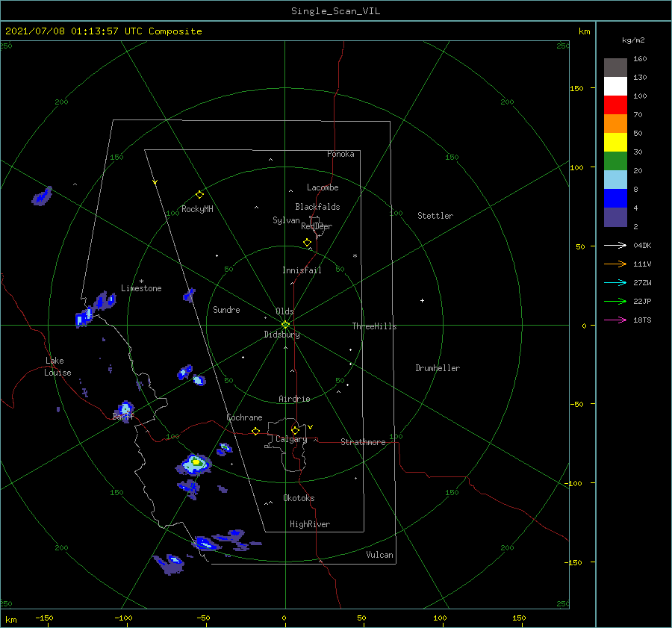Viewport: 672px width, 628px height.
Task: Click the Strathmore town label
Action: [363, 442]
